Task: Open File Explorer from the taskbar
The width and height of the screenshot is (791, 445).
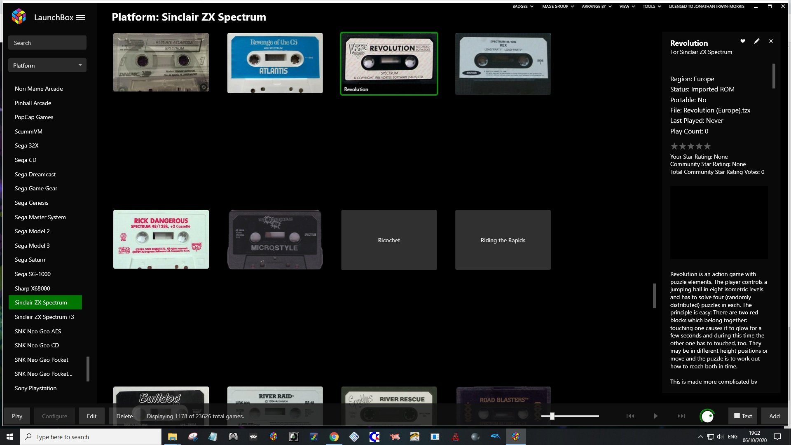Action: 172,437
